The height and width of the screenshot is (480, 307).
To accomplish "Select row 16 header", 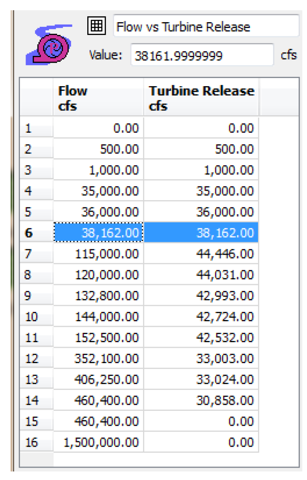I will pyautogui.click(x=36, y=442).
